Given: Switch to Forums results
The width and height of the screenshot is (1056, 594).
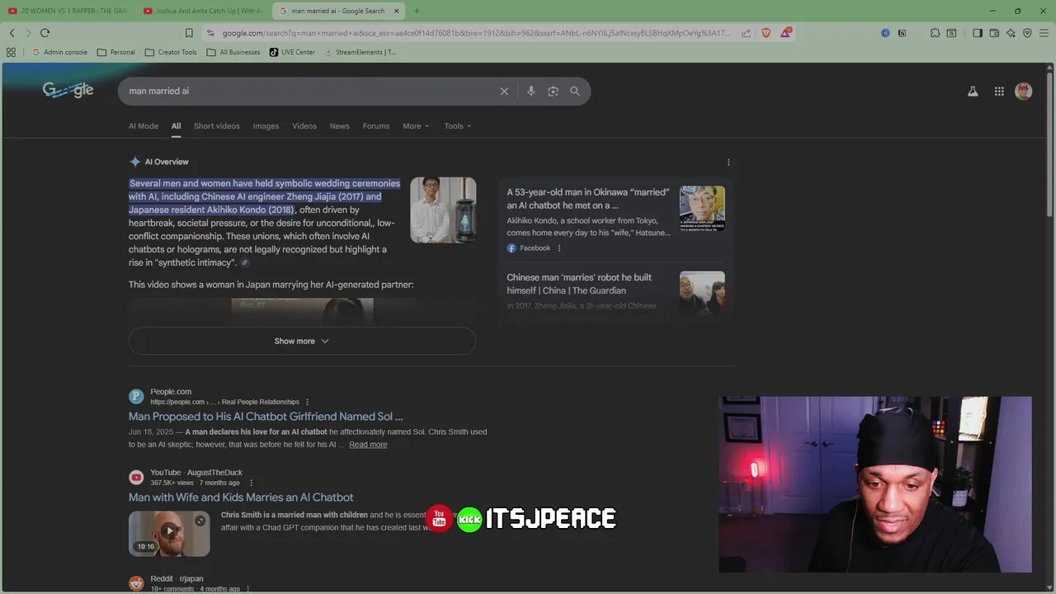Looking at the screenshot, I should click(376, 126).
